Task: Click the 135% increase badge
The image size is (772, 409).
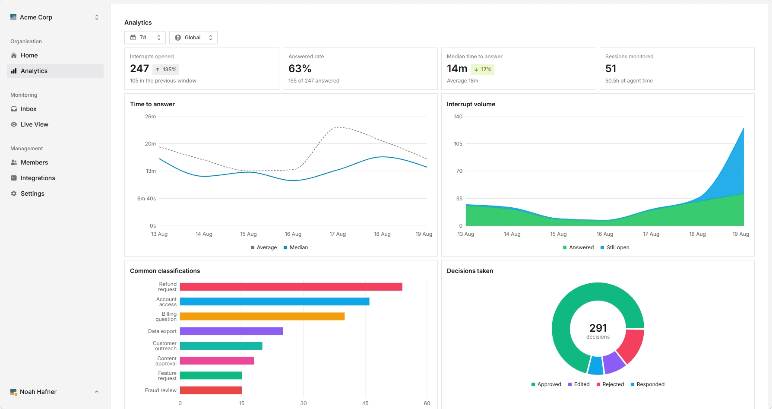Action: tap(166, 70)
